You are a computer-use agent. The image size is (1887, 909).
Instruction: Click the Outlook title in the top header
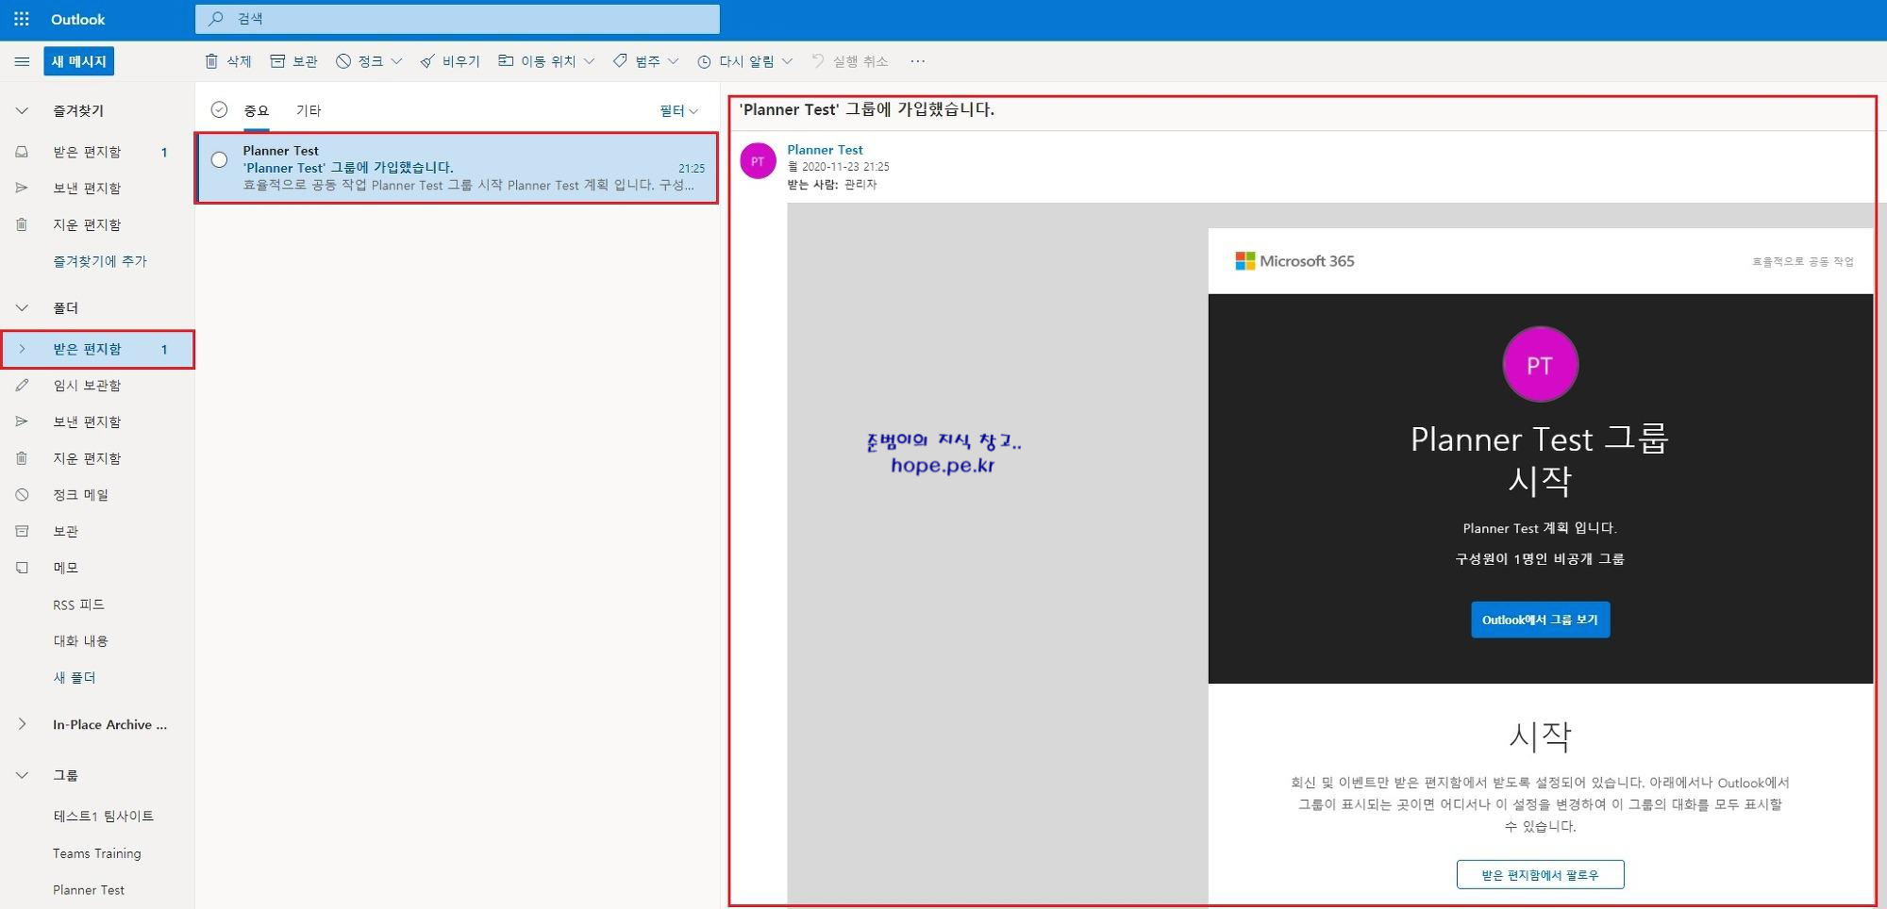click(78, 19)
